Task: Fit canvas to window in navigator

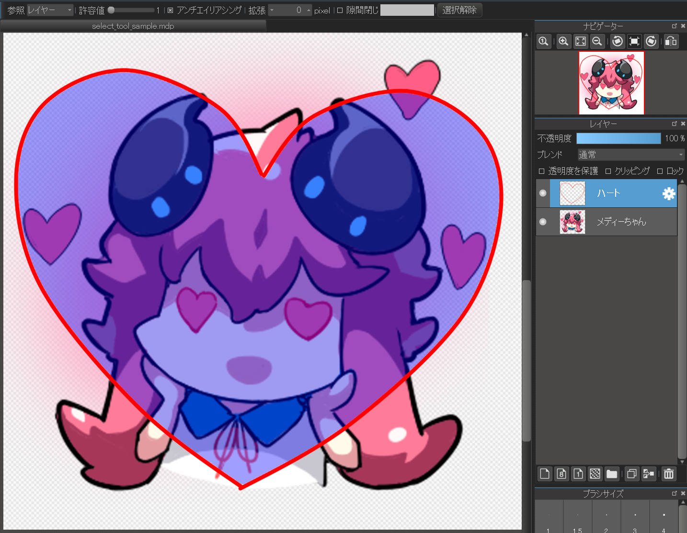Action: point(581,41)
